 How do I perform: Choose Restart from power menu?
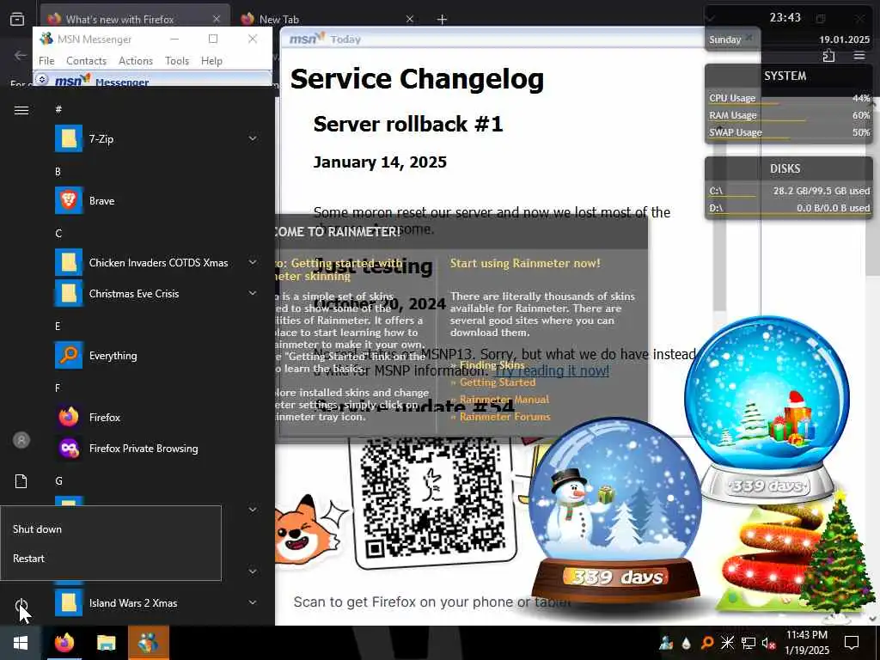pyautogui.click(x=111, y=559)
